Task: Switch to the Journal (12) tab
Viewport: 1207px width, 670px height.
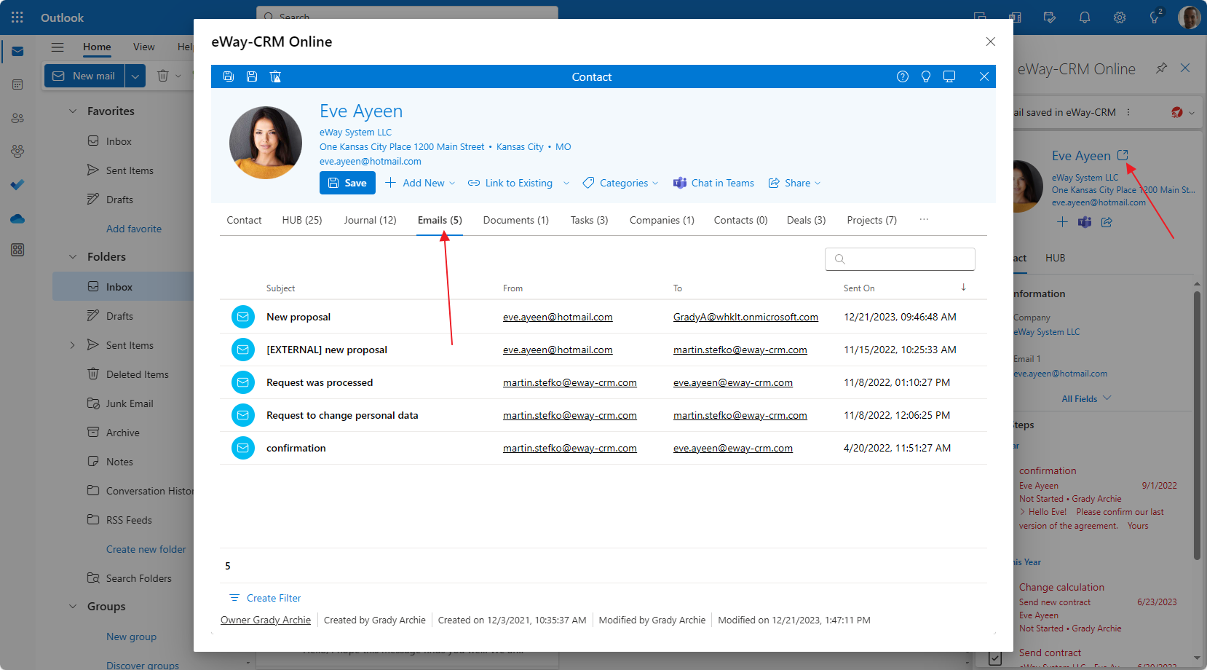Action: point(370,220)
